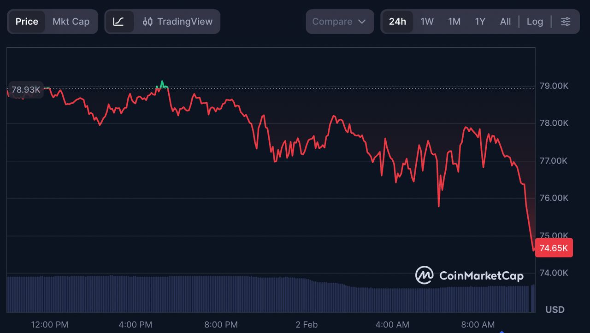Switch the chart to Mkt Cap view
Image resolution: width=590 pixels, height=333 pixels.
coord(71,21)
